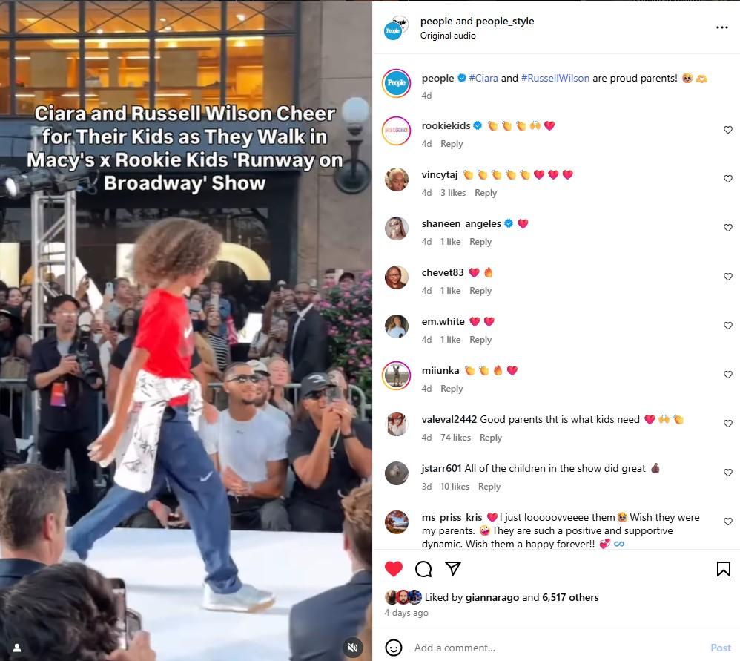
Task: Save the post with bookmark icon
Action: 724,569
